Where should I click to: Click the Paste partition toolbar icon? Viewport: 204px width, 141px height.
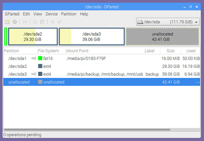tap(42, 22)
